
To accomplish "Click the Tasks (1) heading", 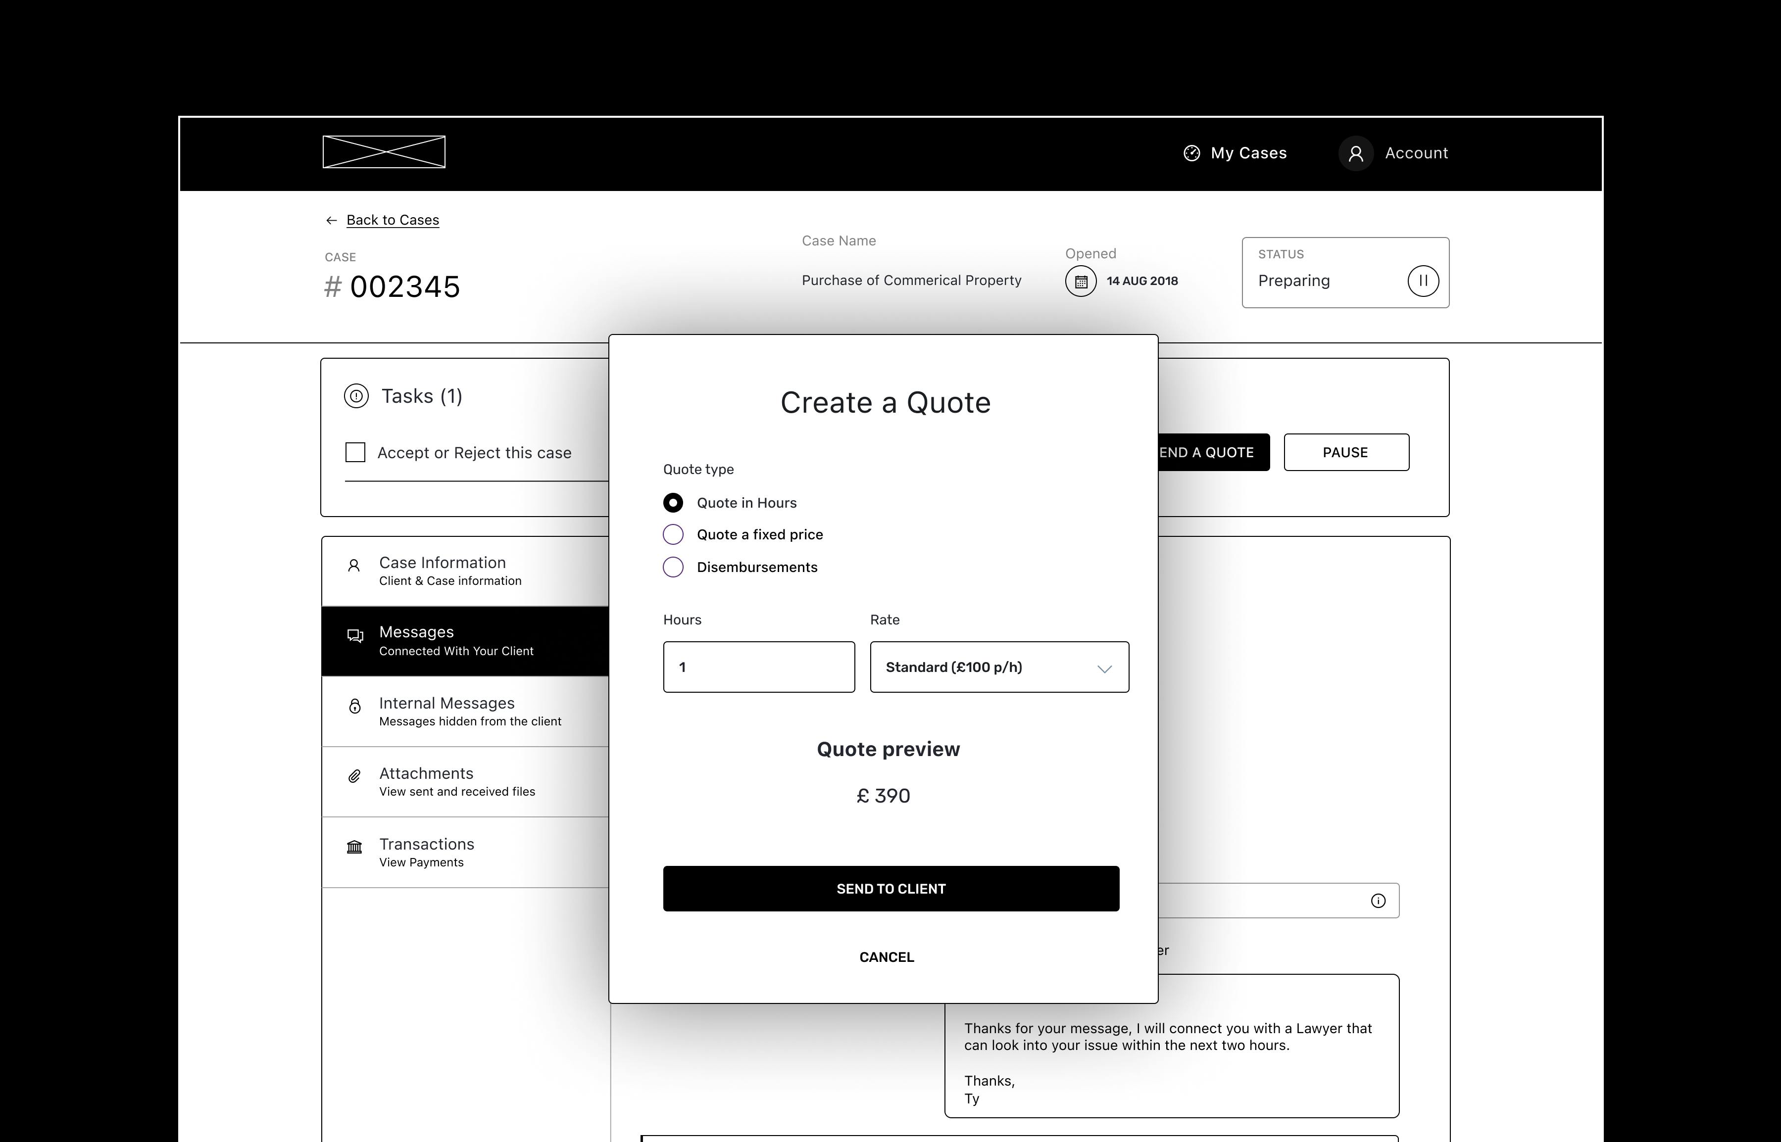I will coord(421,396).
